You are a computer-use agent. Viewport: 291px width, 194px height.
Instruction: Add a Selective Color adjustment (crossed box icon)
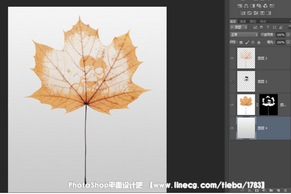click(x=262, y=13)
